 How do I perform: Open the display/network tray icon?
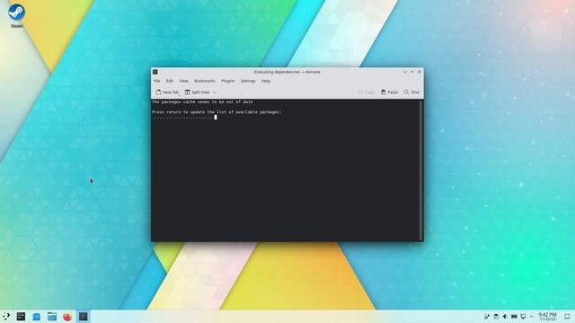pos(523,317)
